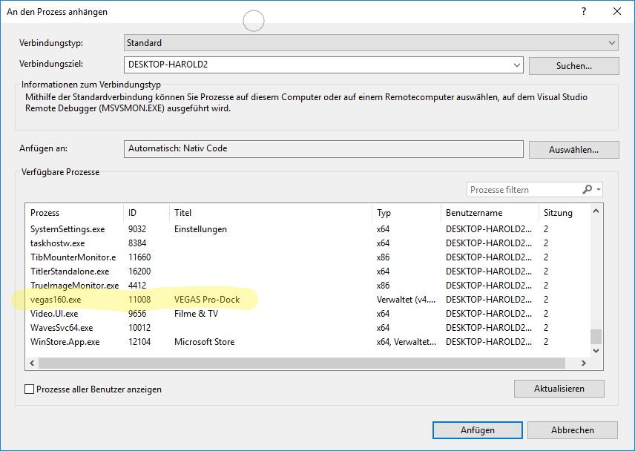Select the vegas160.exe process row
The height and width of the screenshot is (451, 635).
[x=56, y=300]
